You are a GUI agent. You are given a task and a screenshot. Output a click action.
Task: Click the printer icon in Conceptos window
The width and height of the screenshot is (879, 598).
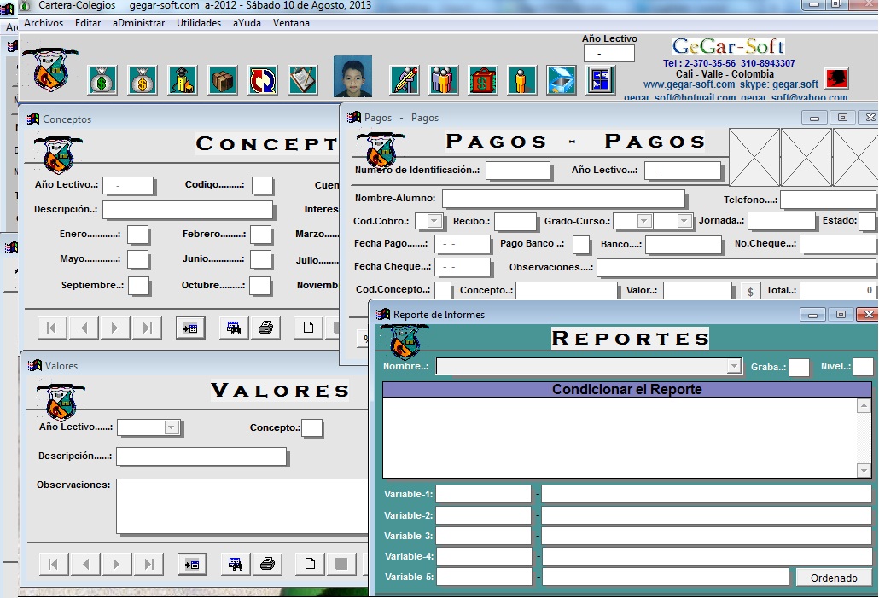pyautogui.click(x=266, y=328)
